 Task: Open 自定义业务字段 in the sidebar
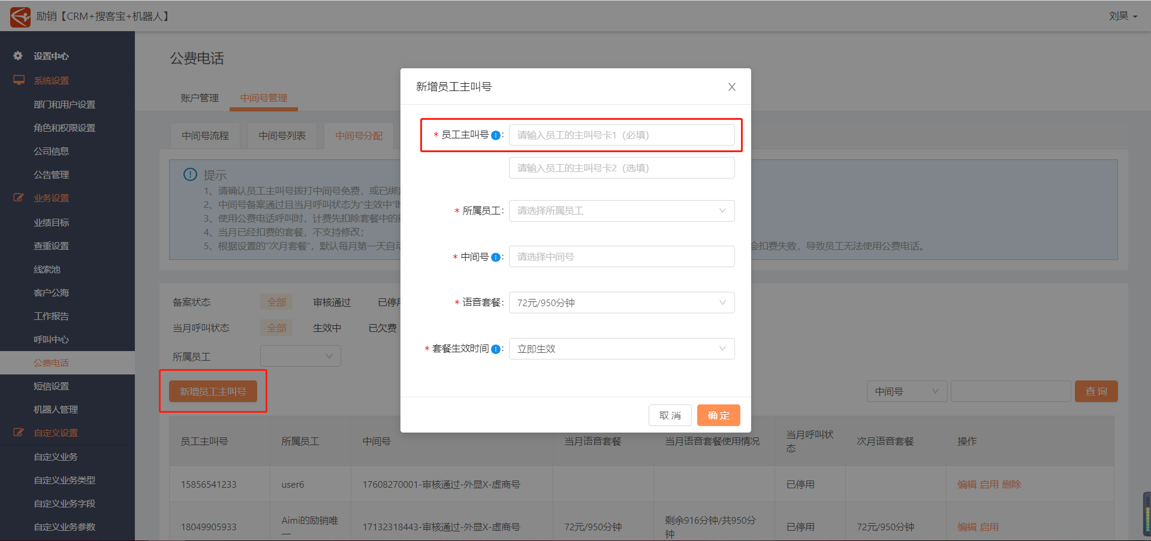click(65, 503)
